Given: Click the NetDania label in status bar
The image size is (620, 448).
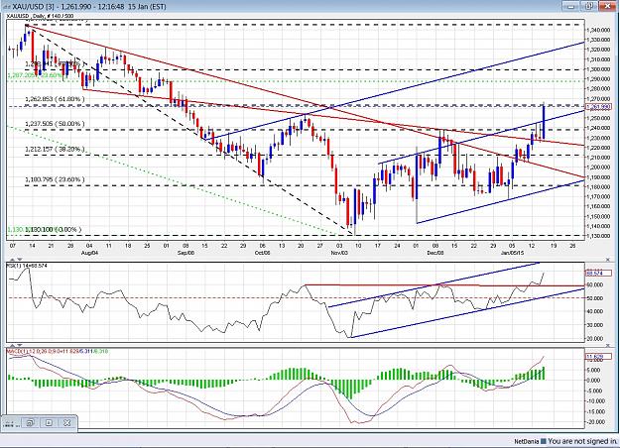Looking at the screenshot, I should (x=527, y=442).
